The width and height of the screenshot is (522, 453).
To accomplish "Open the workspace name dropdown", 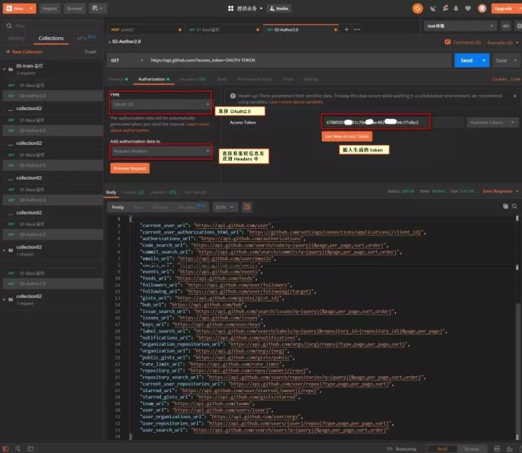I will 249,8.
